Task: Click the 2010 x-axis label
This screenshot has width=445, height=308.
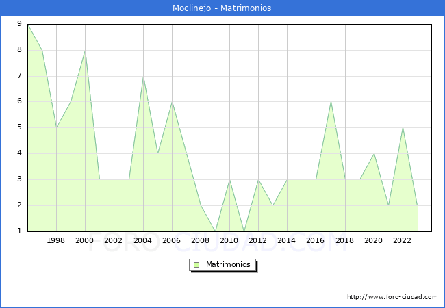Action: [x=229, y=240]
